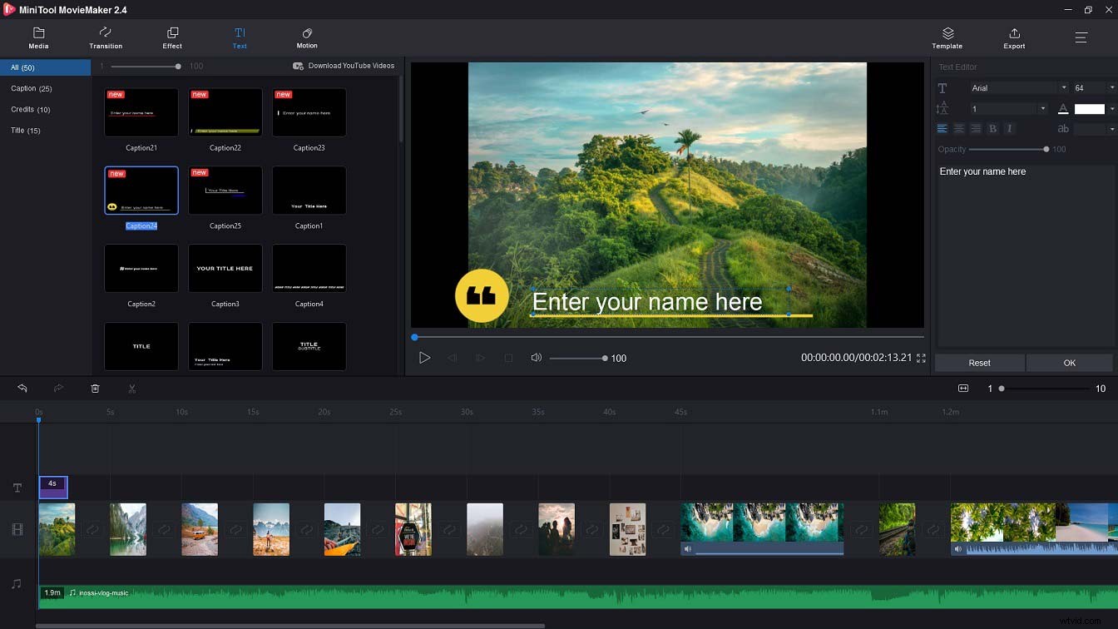
Task: Delete the selected clip using trash icon
Action: tap(95, 388)
